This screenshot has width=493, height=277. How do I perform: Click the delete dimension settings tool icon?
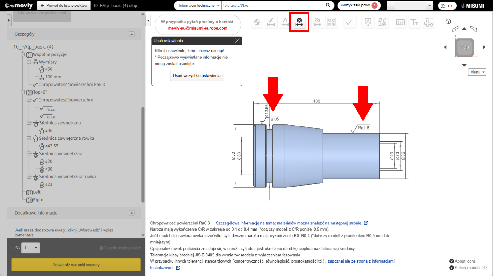tap(299, 22)
